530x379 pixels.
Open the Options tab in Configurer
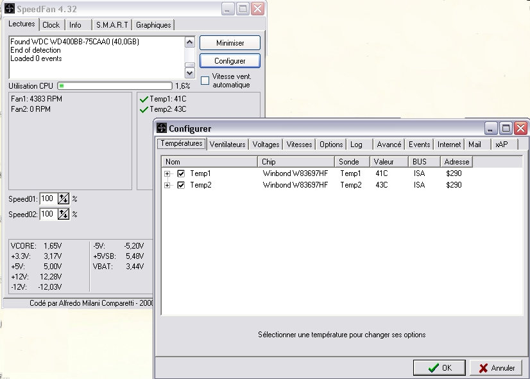[331, 145]
